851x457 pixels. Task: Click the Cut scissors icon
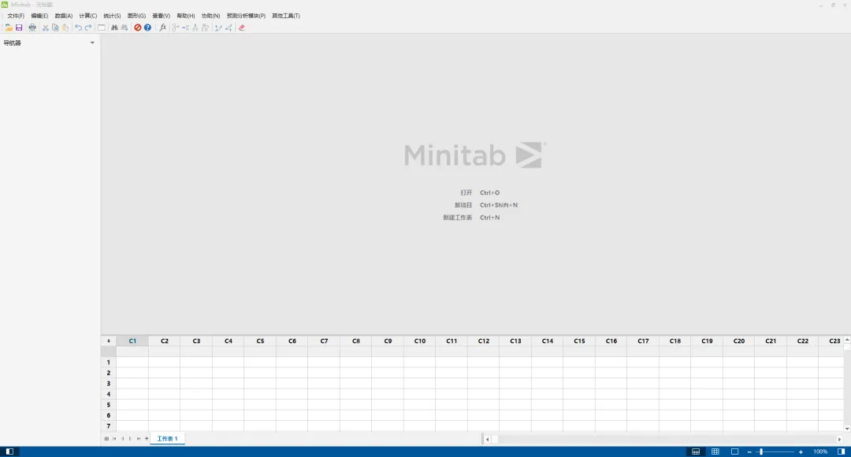pos(46,28)
